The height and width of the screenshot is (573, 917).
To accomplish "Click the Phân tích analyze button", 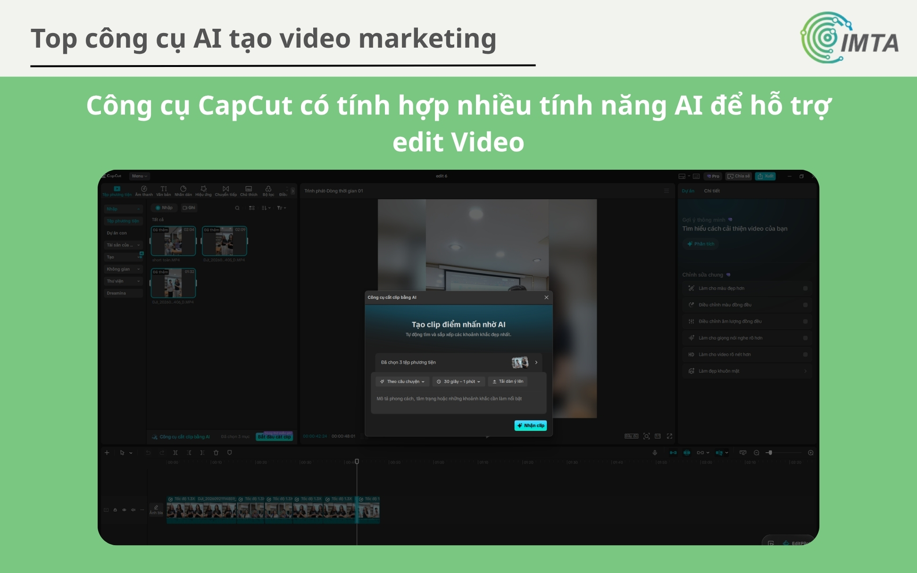I will click(700, 244).
